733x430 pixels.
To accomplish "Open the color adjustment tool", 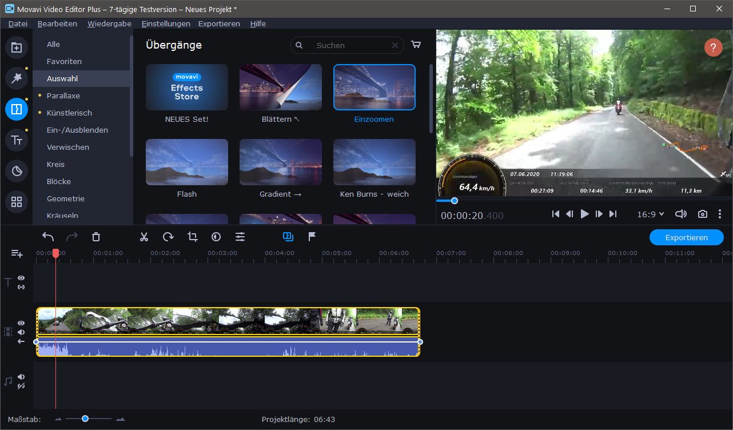I will (x=216, y=237).
